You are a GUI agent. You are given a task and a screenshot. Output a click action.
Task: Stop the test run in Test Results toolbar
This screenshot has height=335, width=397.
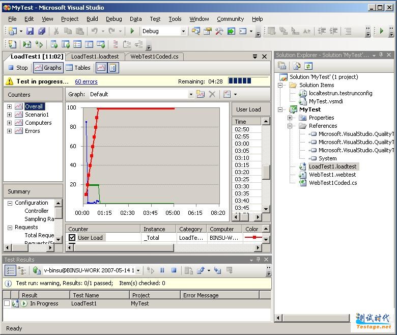(x=174, y=271)
